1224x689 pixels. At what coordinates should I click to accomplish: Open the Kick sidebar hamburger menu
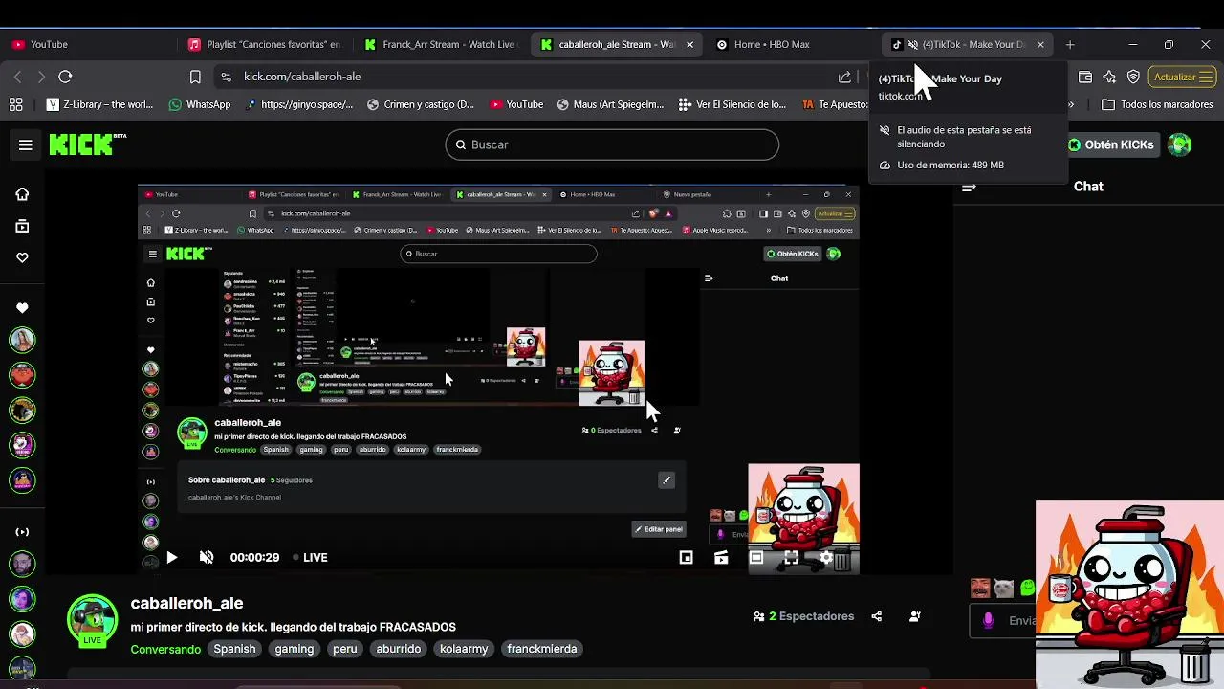click(26, 144)
